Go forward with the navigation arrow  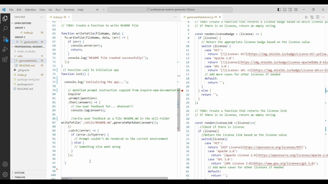[103, 10]
